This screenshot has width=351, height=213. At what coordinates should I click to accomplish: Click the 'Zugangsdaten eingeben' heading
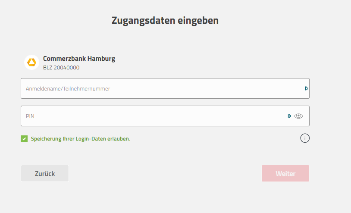pos(165,21)
